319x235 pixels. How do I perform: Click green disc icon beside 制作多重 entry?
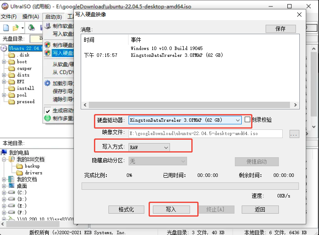pos(47,118)
